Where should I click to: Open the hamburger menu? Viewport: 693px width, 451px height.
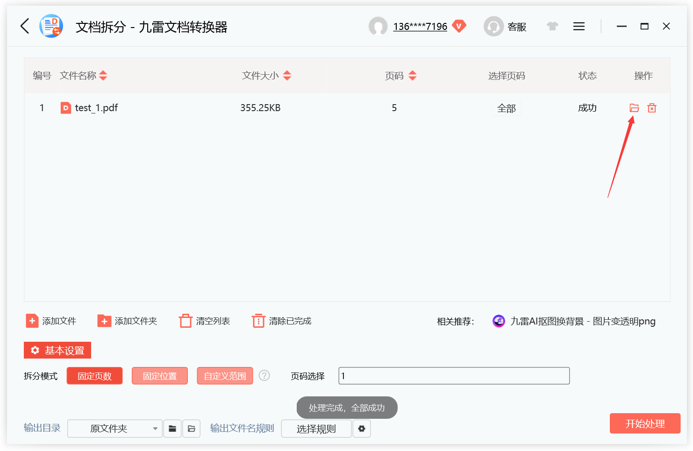coord(579,26)
